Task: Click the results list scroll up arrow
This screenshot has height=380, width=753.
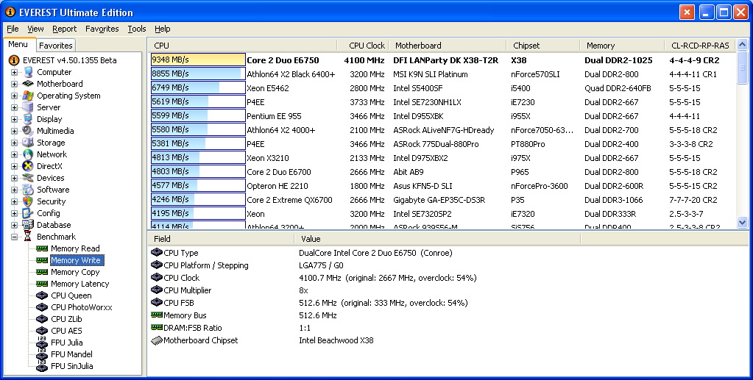Action: coord(742,45)
